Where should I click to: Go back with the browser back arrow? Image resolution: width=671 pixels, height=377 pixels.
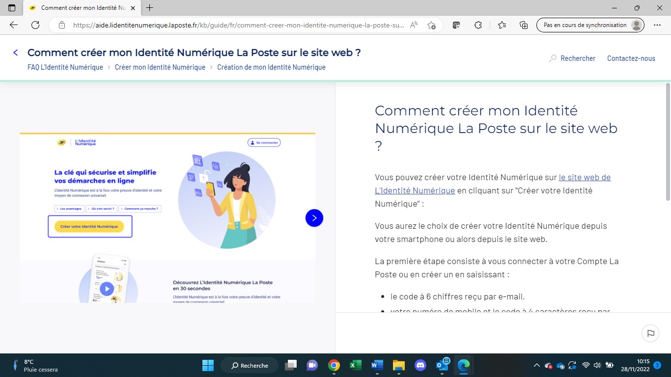[x=14, y=25]
